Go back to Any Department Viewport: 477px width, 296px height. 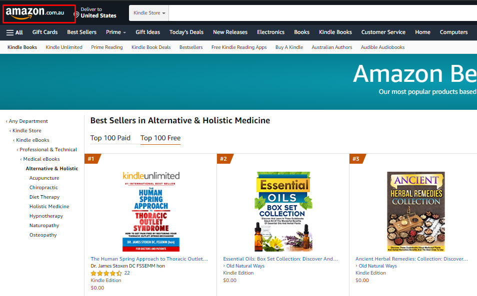28,121
